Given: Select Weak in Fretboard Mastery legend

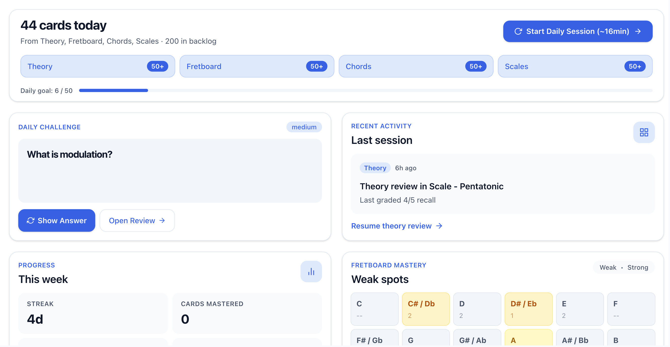Looking at the screenshot, I should [608, 267].
